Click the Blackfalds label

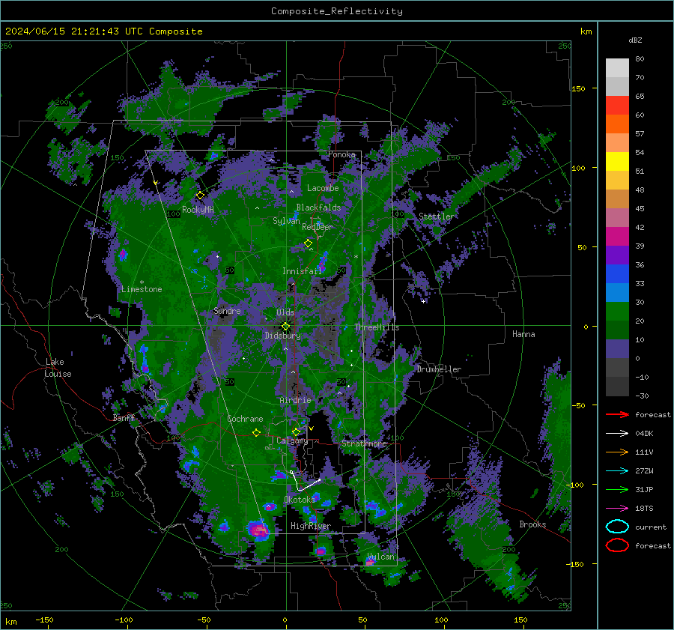pyautogui.click(x=318, y=208)
